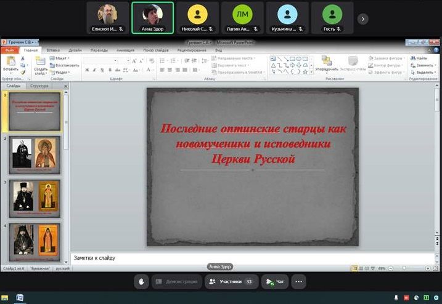Open the Word icon in taskbar
Screen dimensions: 442x304
[20, 298]
